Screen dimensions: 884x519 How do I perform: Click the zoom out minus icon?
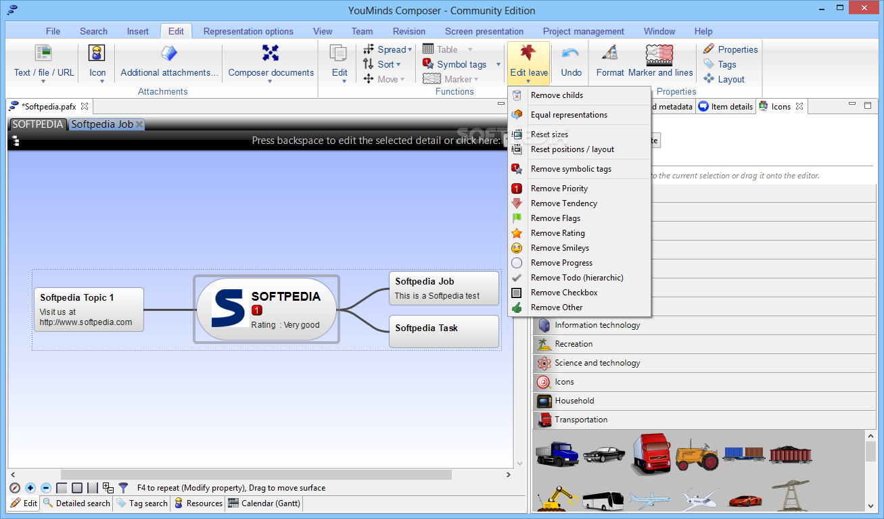(x=46, y=488)
